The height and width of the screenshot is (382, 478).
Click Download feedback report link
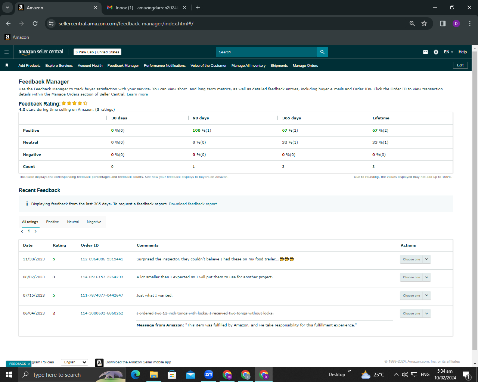coord(193,204)
